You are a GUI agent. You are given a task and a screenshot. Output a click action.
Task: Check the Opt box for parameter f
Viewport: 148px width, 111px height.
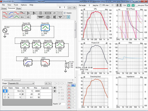[5, 91]
